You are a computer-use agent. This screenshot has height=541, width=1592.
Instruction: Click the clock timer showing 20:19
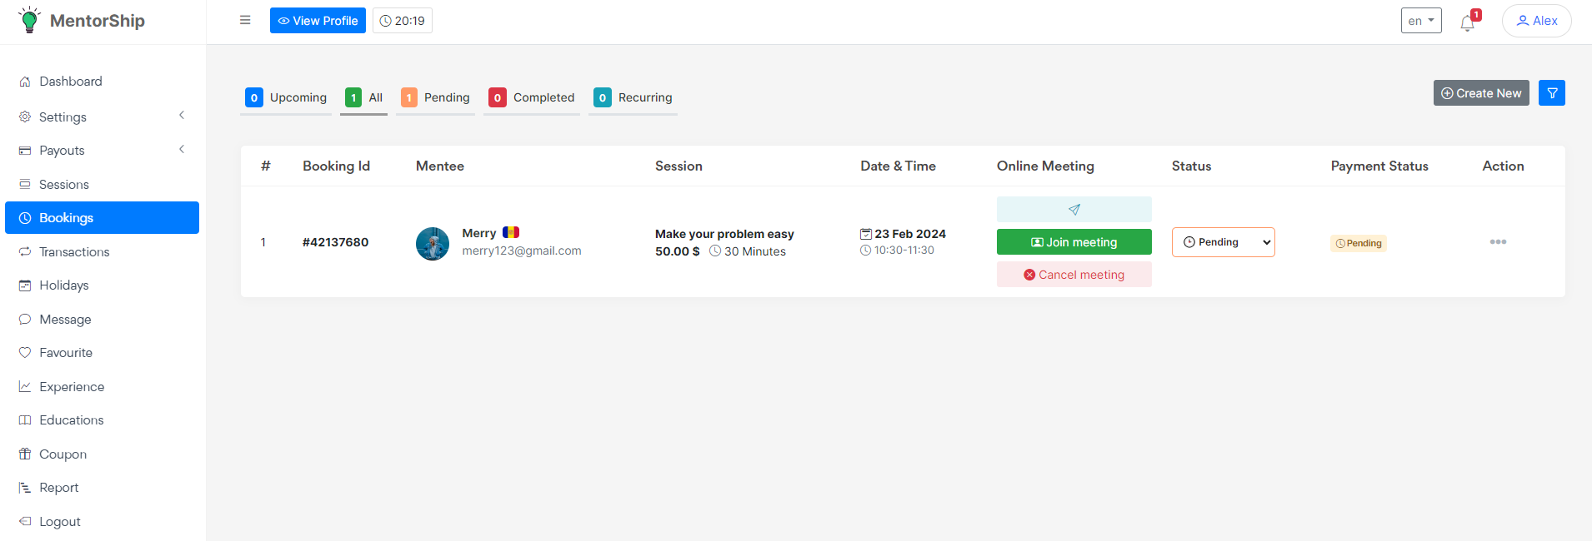403,21
